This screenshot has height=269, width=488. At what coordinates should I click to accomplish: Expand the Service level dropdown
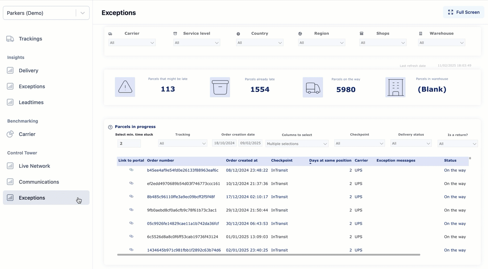197,42
